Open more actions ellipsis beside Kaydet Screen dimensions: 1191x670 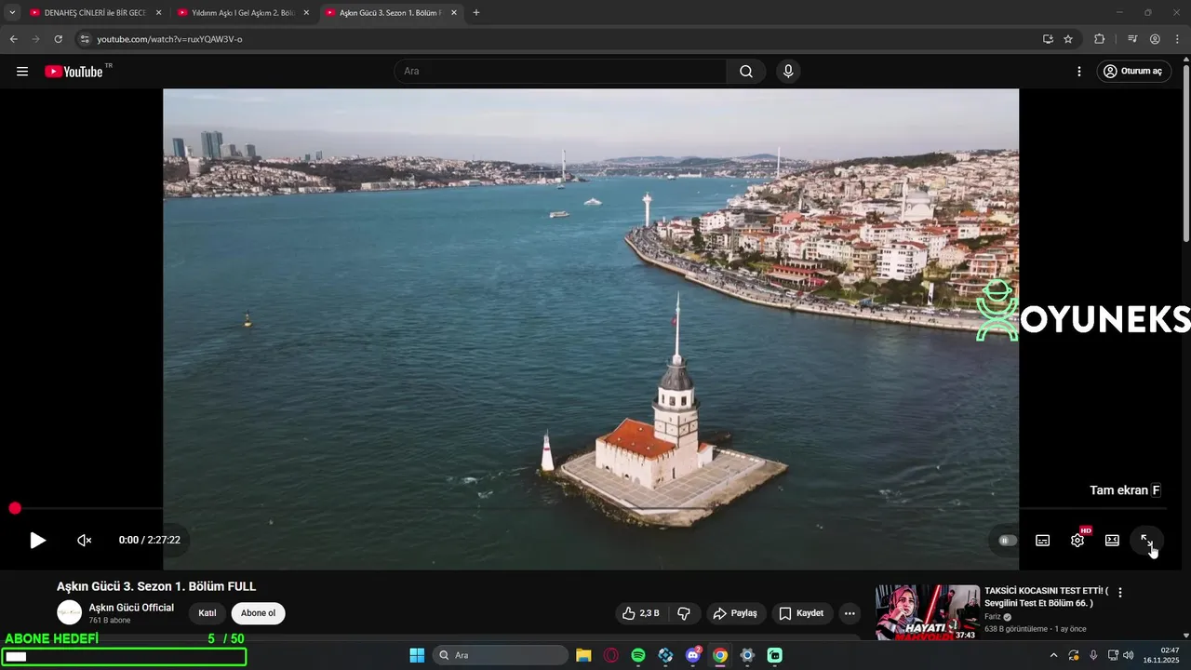[x=850, y=613]
